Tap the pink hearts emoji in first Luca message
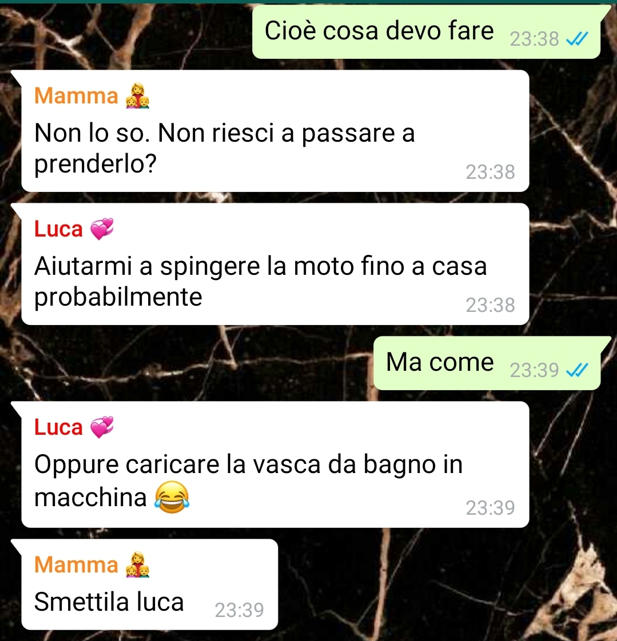 pyautogui.click(x=102, y=229)
